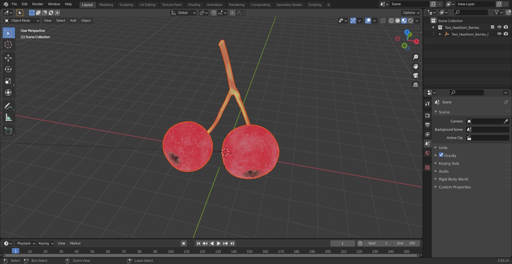
Task: Open the World properties tab
Action: coord(427,153)
